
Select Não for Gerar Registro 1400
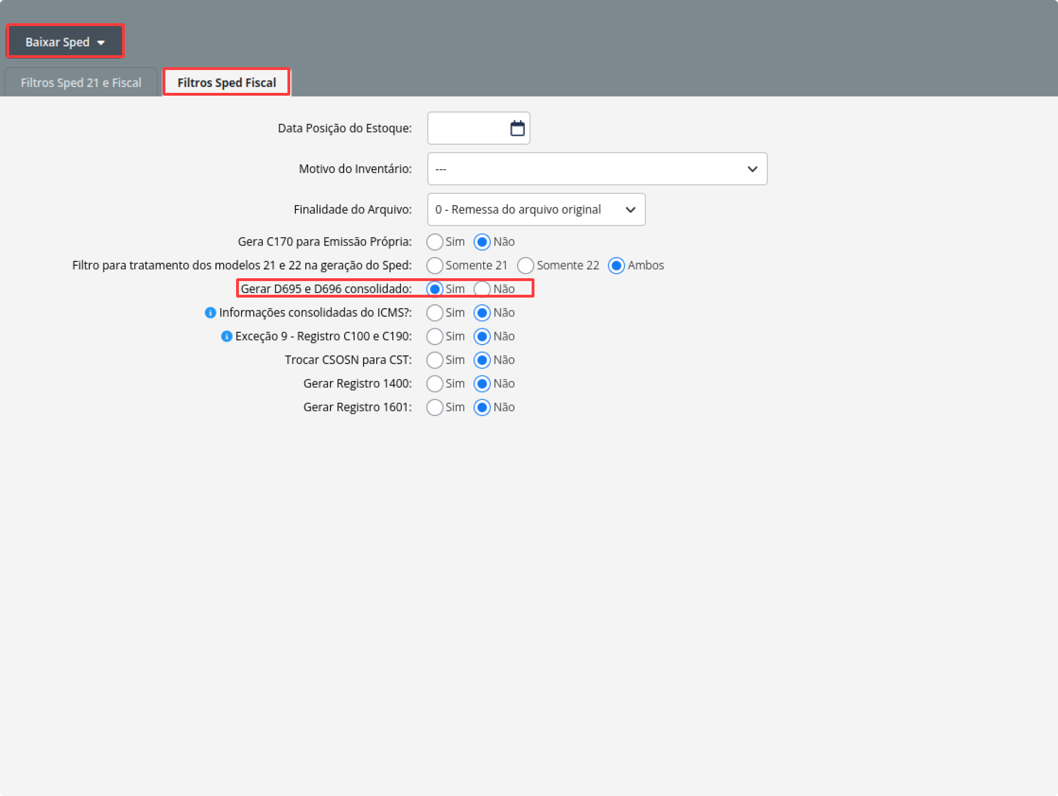[x=482, y=383]
